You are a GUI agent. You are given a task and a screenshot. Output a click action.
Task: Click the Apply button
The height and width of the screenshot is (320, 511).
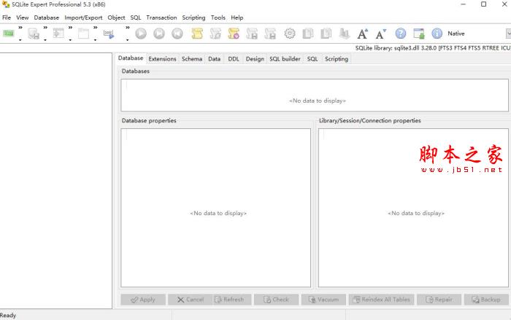[x=143, y=300]
